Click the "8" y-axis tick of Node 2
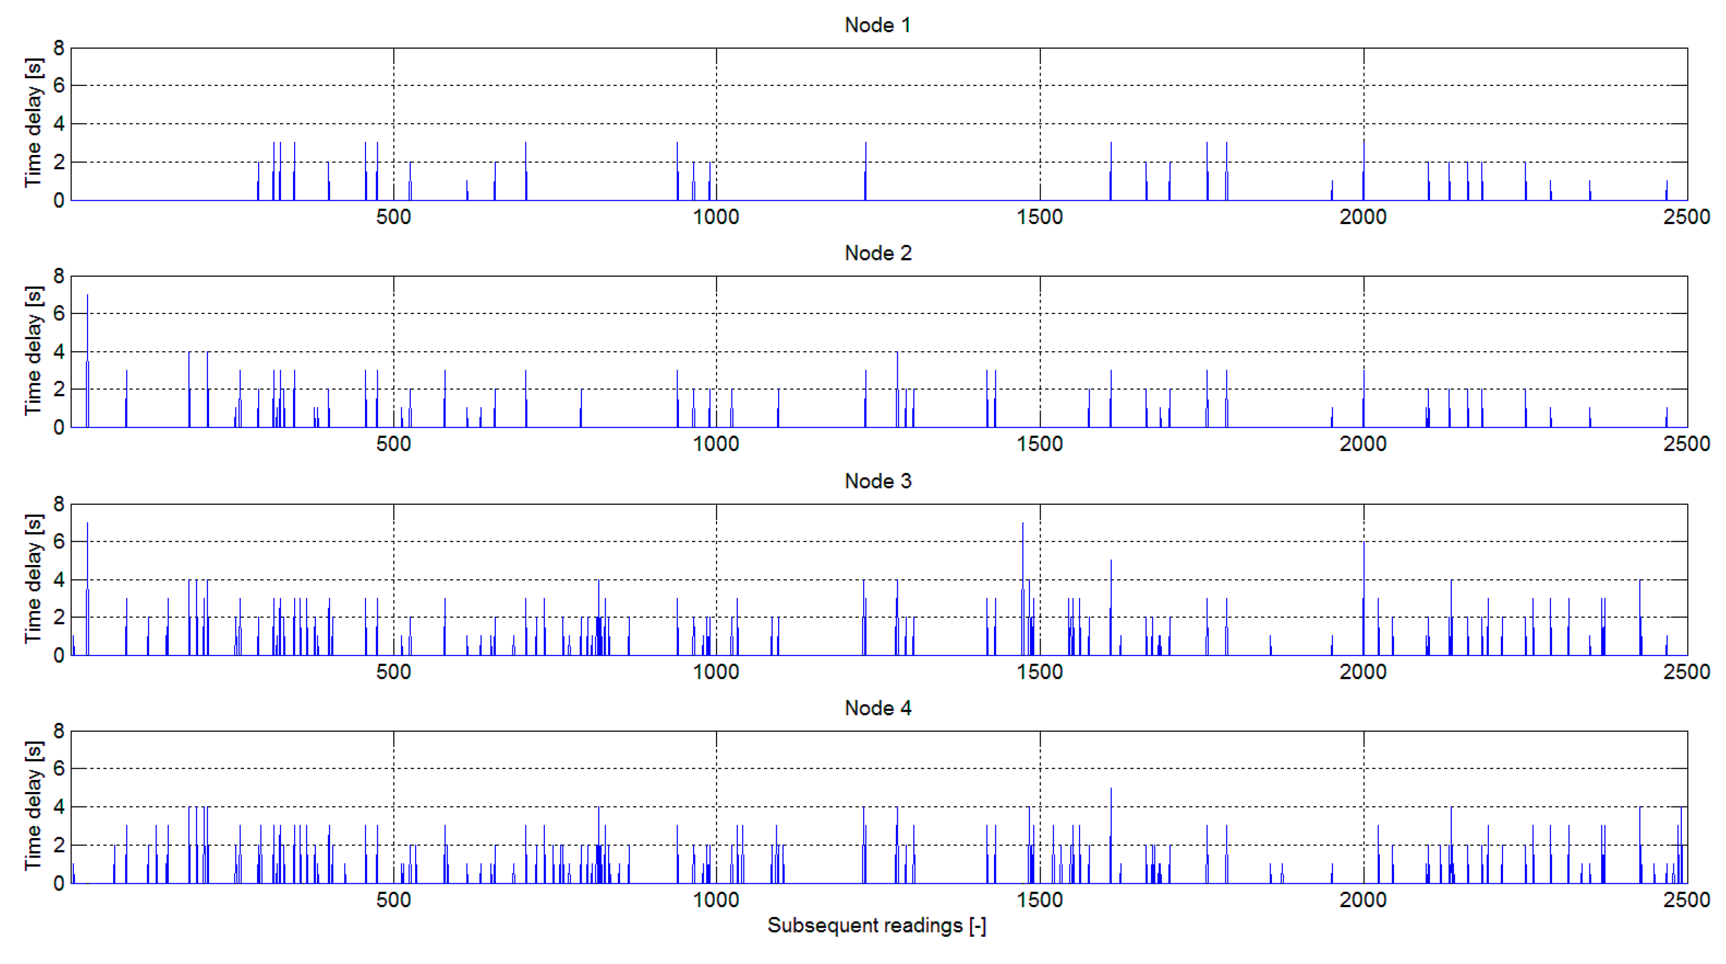Viewport: 1726px width, 964px height. pos(59,276)
